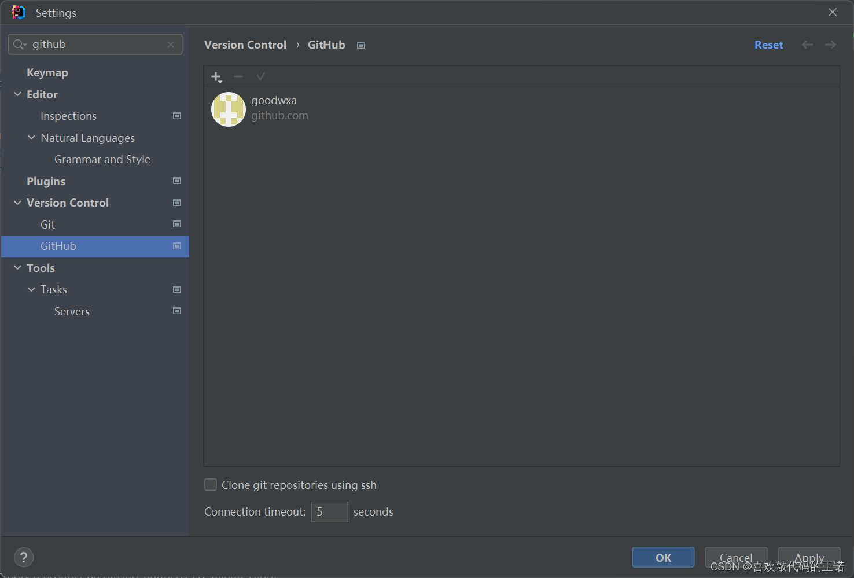Screen dimensions: 854x578
Task: Open the Keymap settings page
Action: 47,72
